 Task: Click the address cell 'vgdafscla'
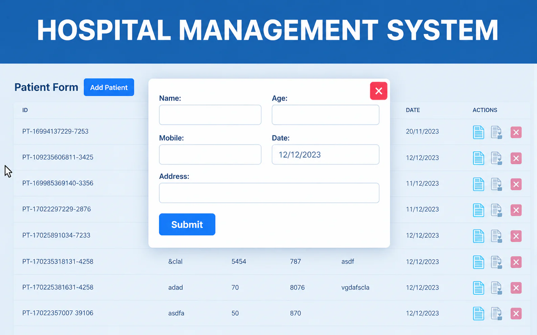355,287
